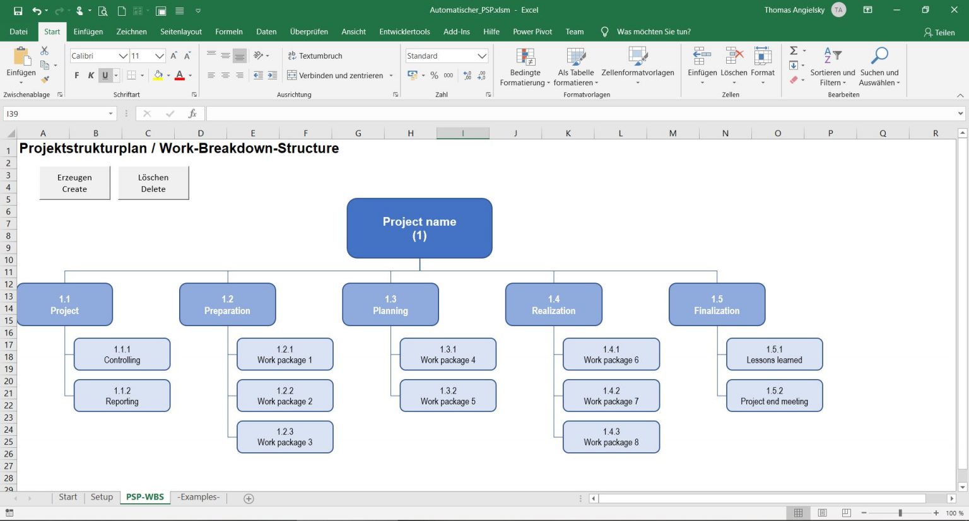Viewport: 969px width, 521px height.
Task: Click the Löschen Delete button
Action: [x=153, y=183]
